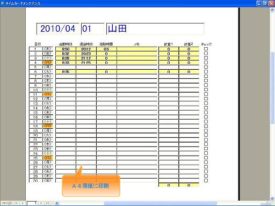Click the horizontal scrollbar thumb
Screen dimensions: 275x206
tap(160, 203)
